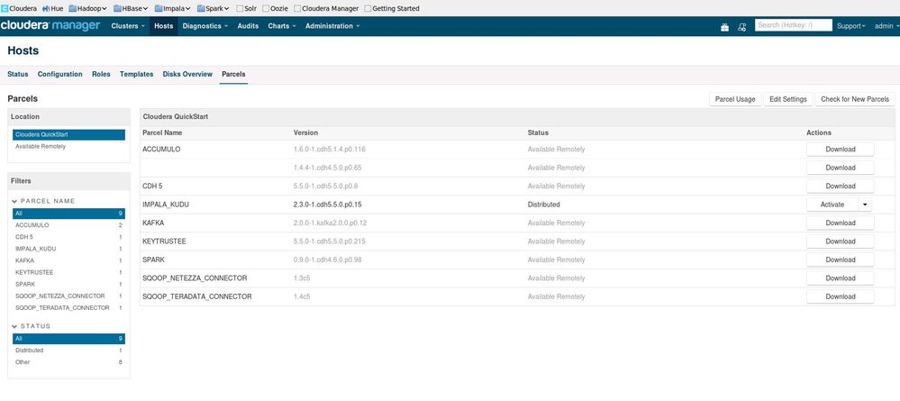Filter parcels by KAFKA
This screenshot has height=401, width=900.
(x=68, y=260)
